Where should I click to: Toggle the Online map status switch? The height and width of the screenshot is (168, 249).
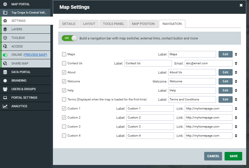point(5,55)
